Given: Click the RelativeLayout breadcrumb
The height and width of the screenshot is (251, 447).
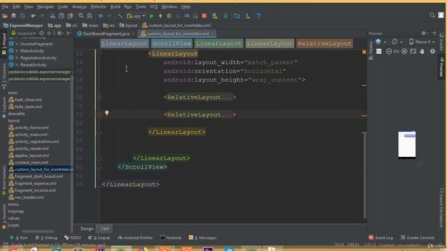Looking at the screenshot, I should click(x=324, y=43).
